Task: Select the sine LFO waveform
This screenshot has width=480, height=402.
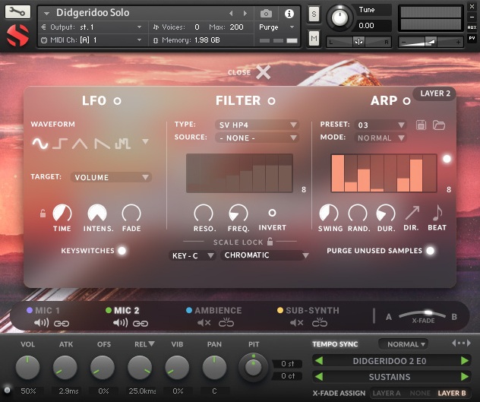Action: 40,143
